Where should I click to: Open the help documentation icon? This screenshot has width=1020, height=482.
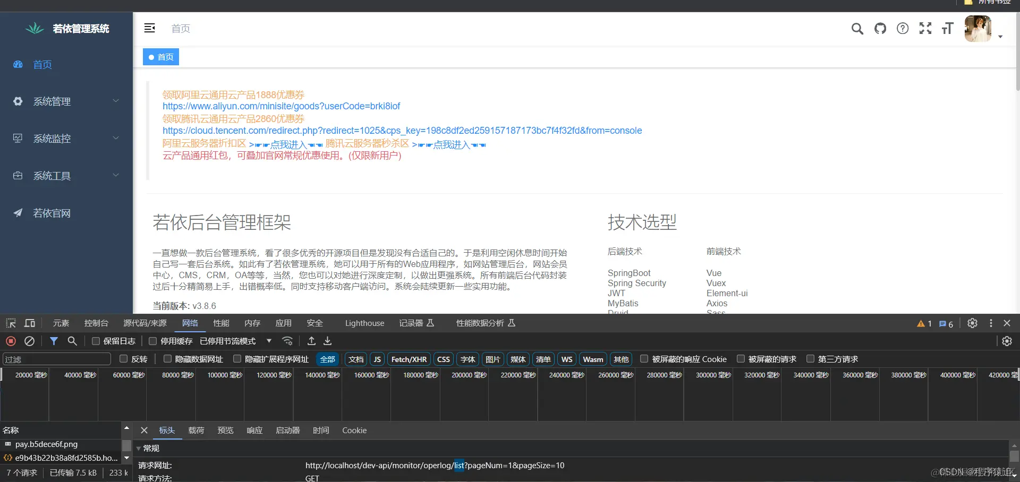[903, 29]
